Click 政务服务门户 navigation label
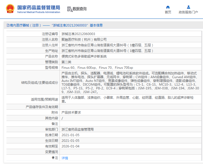 (188, 12)
